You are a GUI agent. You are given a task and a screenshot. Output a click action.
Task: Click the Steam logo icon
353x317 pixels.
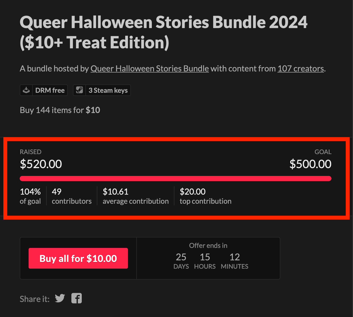tap(79, 90)
